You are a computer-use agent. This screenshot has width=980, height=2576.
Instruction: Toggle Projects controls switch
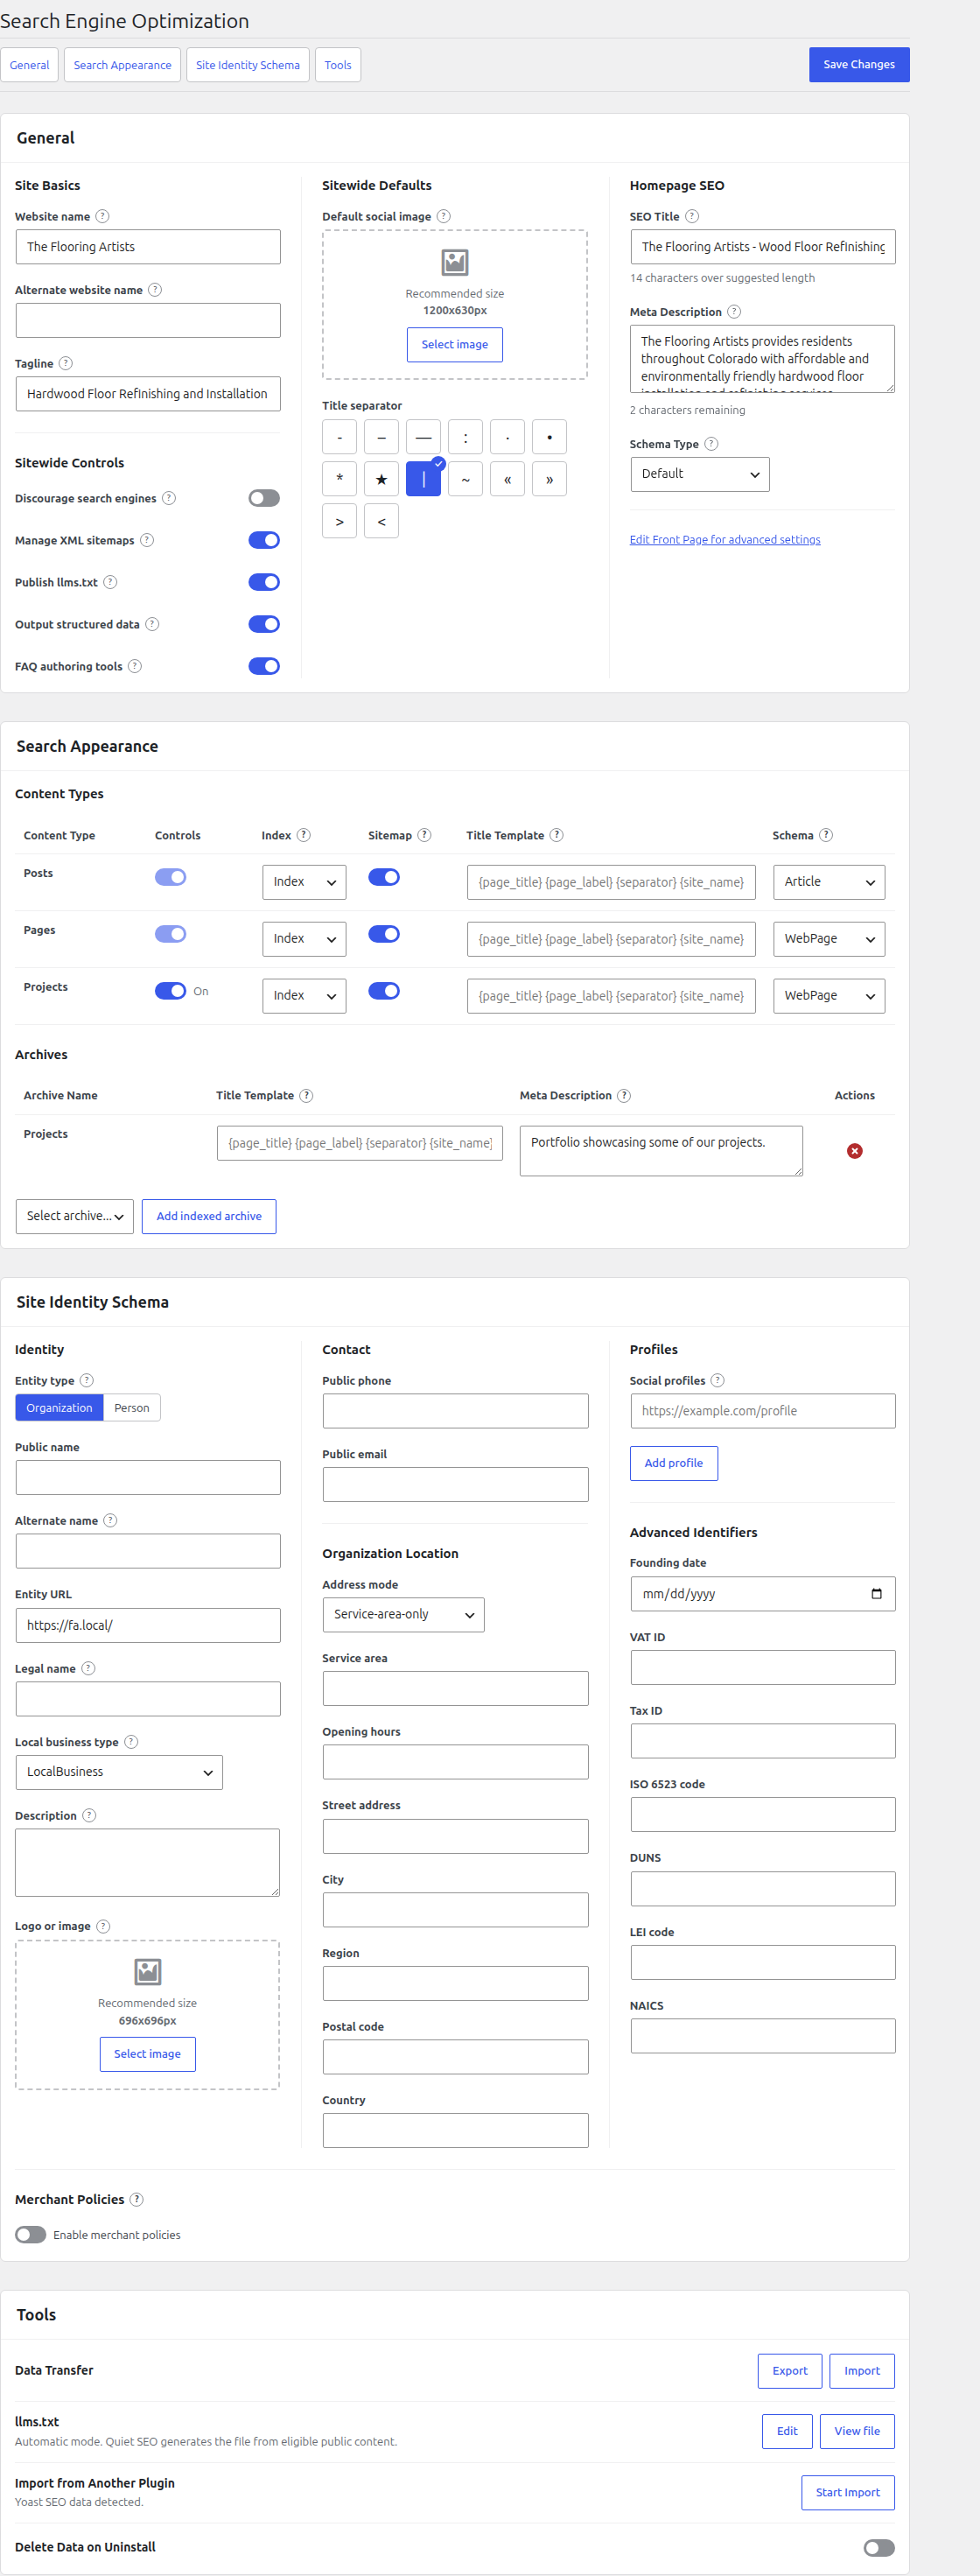tap(170, 991)
